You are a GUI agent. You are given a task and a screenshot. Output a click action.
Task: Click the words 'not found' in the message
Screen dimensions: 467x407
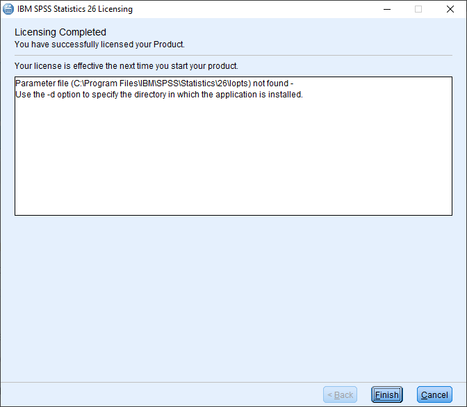271,83
